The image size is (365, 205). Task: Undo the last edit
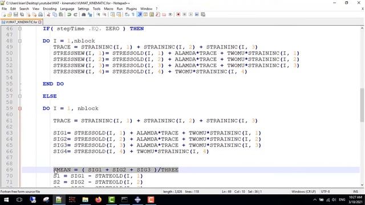pyautogui.click(x=69, y=14)
